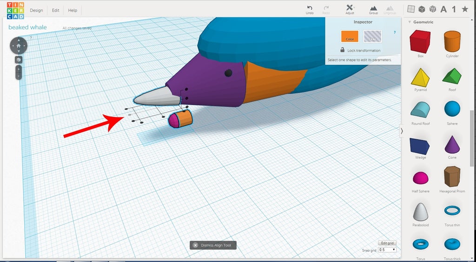This screenshot has width=476, height=262.
Task: Zoom in with the plus button
Action: point(19,70)
